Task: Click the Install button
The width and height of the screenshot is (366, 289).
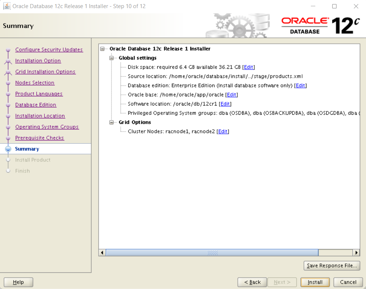Action: (315, 282)
